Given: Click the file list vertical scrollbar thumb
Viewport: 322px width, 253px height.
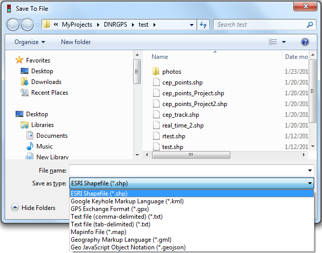Looking at the screenshot, I should pyautogui.click(x=312, y=91).
